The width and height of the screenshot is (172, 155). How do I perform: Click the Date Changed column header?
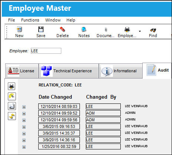[55, 97]
